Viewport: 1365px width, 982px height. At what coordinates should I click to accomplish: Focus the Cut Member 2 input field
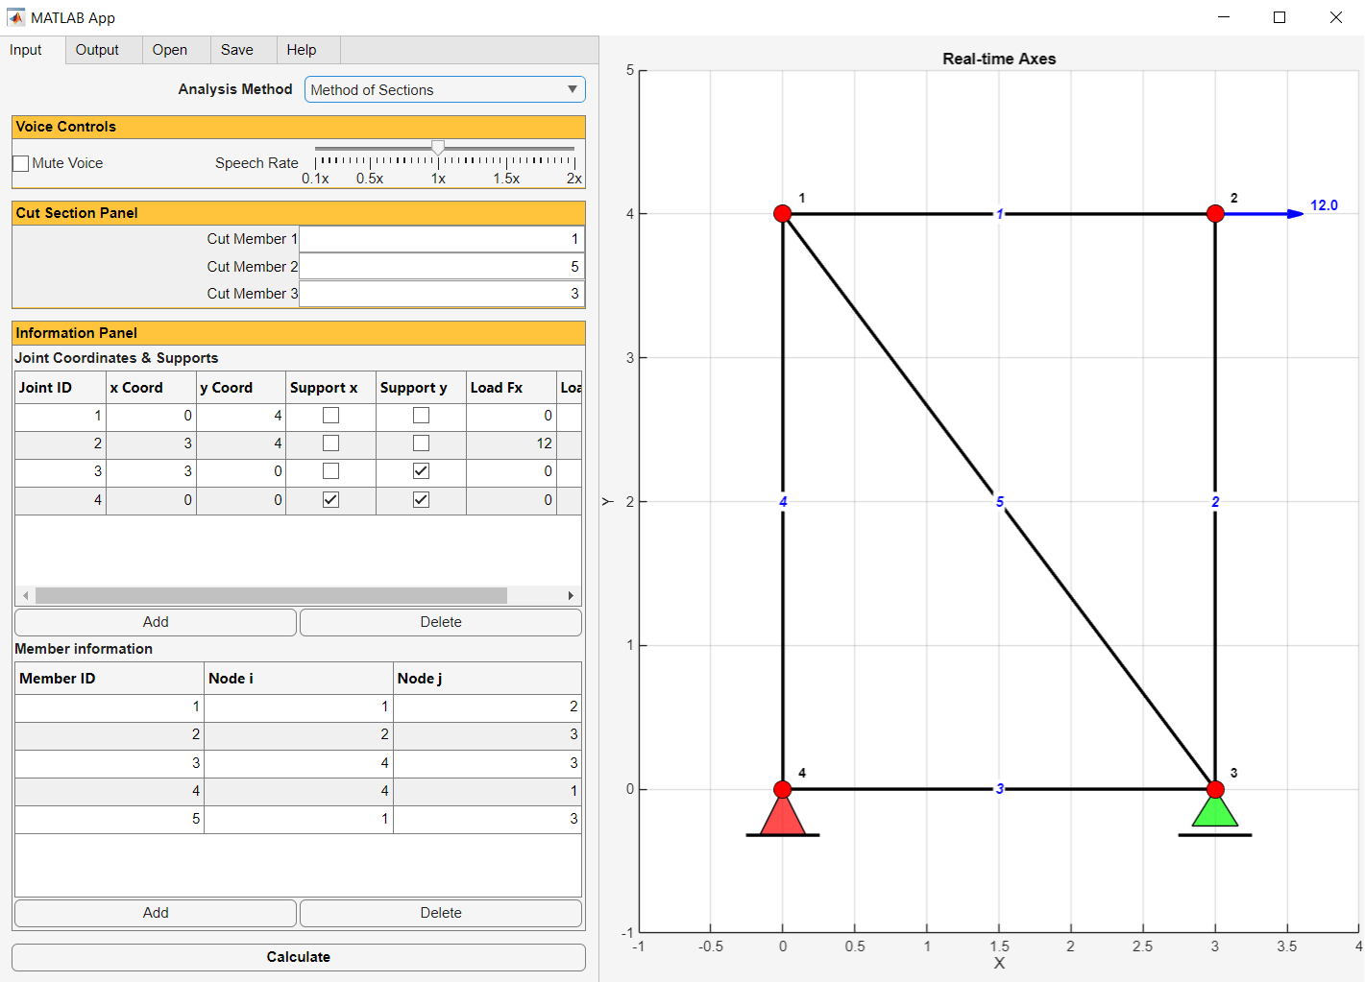442,267
